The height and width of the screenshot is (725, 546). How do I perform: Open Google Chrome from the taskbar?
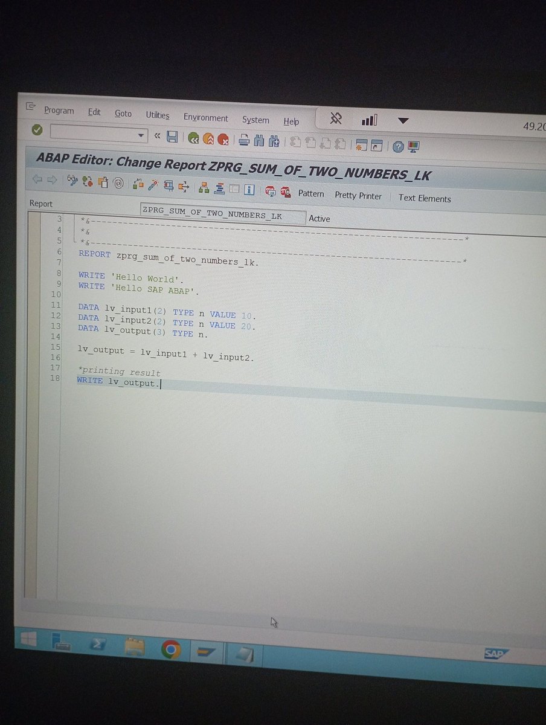(172, 649)
